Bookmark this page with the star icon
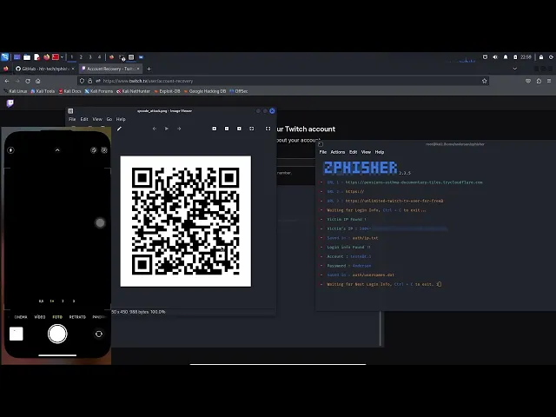 (x=485, y=81)
